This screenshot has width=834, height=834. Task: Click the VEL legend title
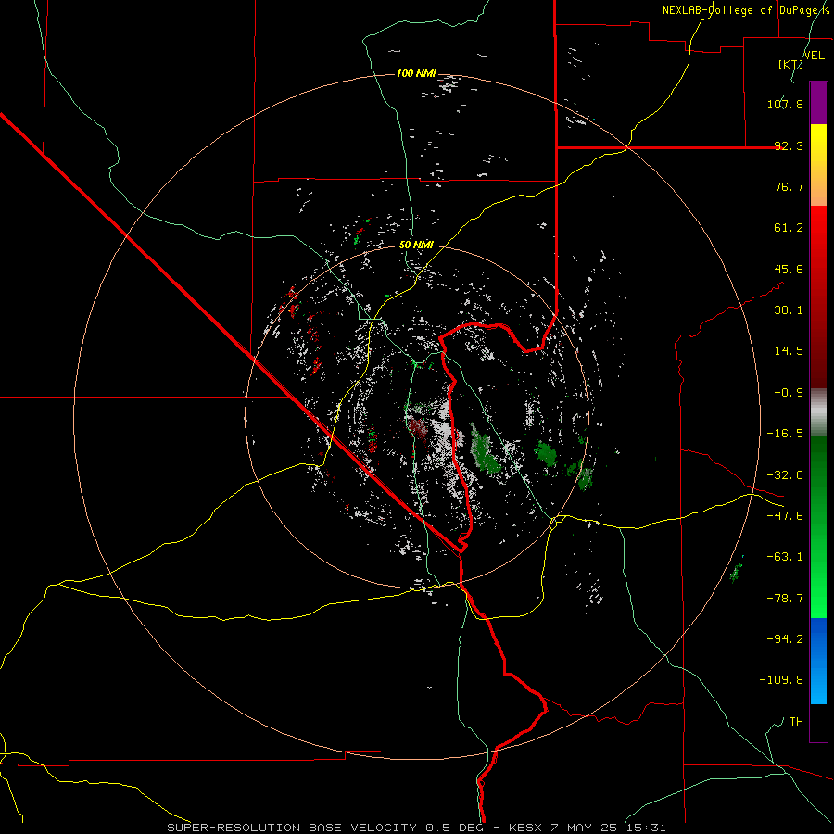pyautogui.click(x=814, y=56)
